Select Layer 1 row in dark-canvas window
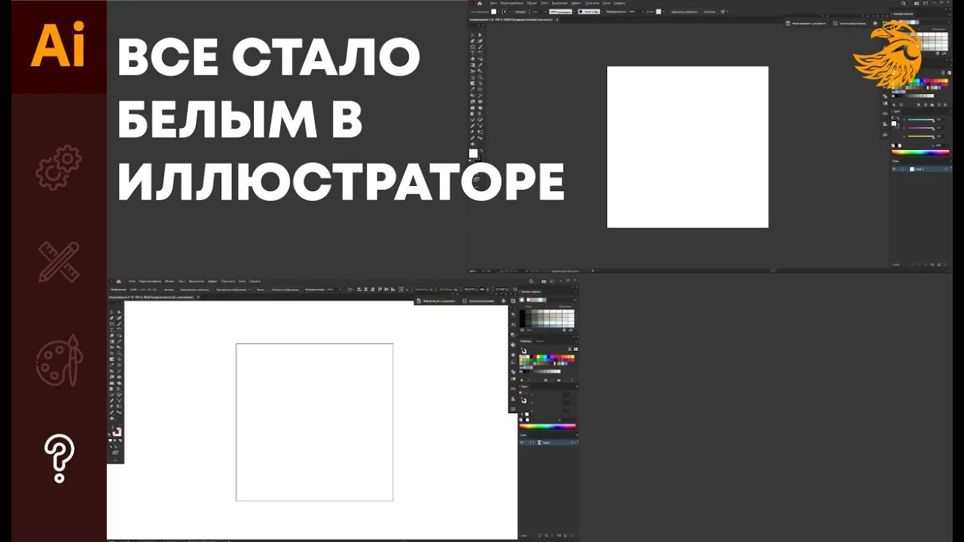Image resolution: width=964 pixels, height=542 pixels. tap(921, 169)
